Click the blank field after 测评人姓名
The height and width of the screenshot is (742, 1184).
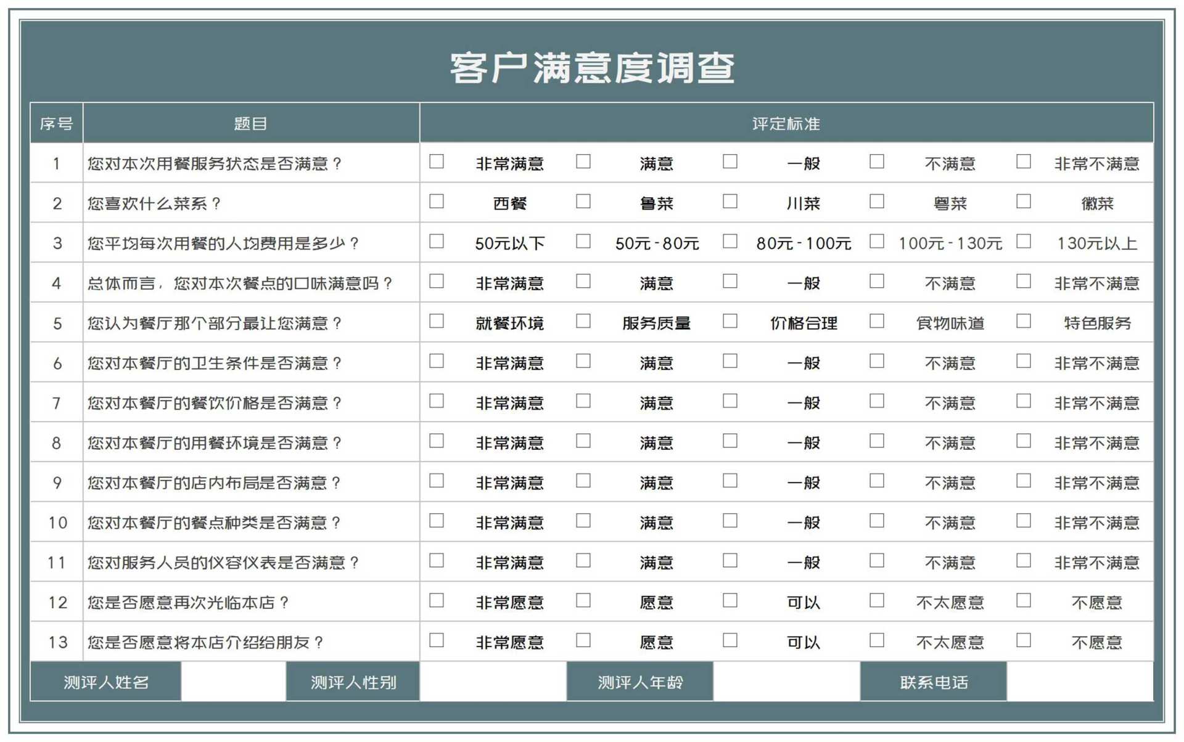[x=233, y=682]
